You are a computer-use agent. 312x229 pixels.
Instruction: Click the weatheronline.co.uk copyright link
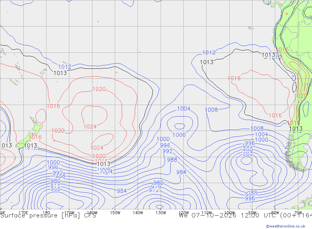click(x=286, y=226)
